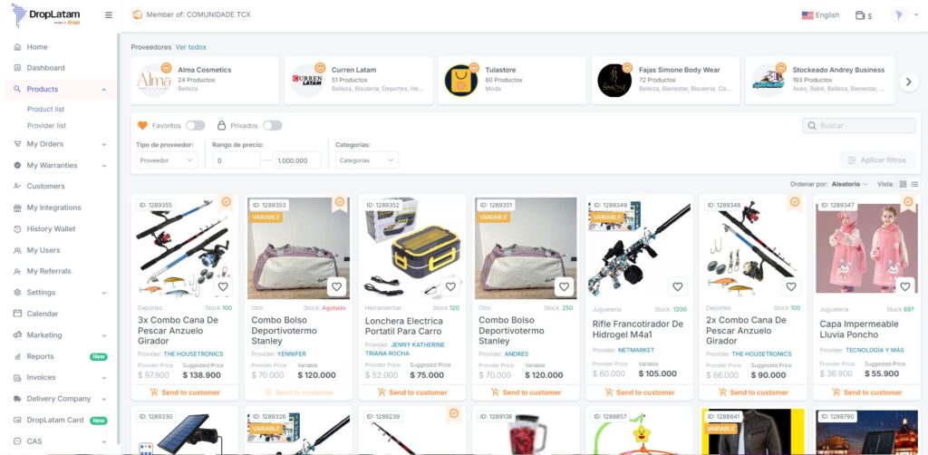The height and width of the screenshot is (455, 928).
Task: Open the user profile avatar icon
Action: [x=899, y=15]
